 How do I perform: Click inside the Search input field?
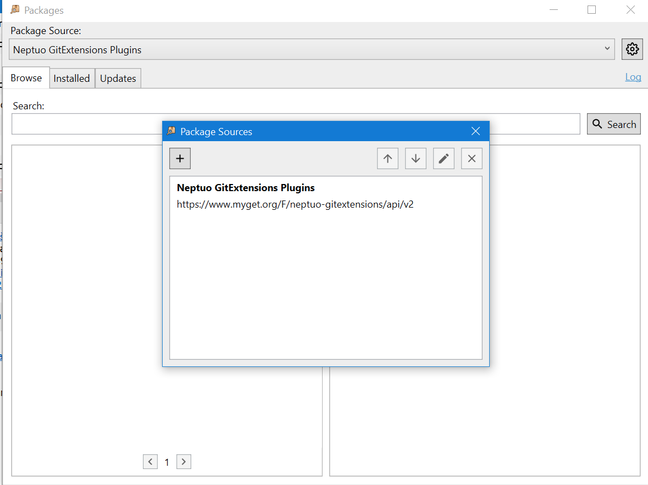(x=82, y=124)
